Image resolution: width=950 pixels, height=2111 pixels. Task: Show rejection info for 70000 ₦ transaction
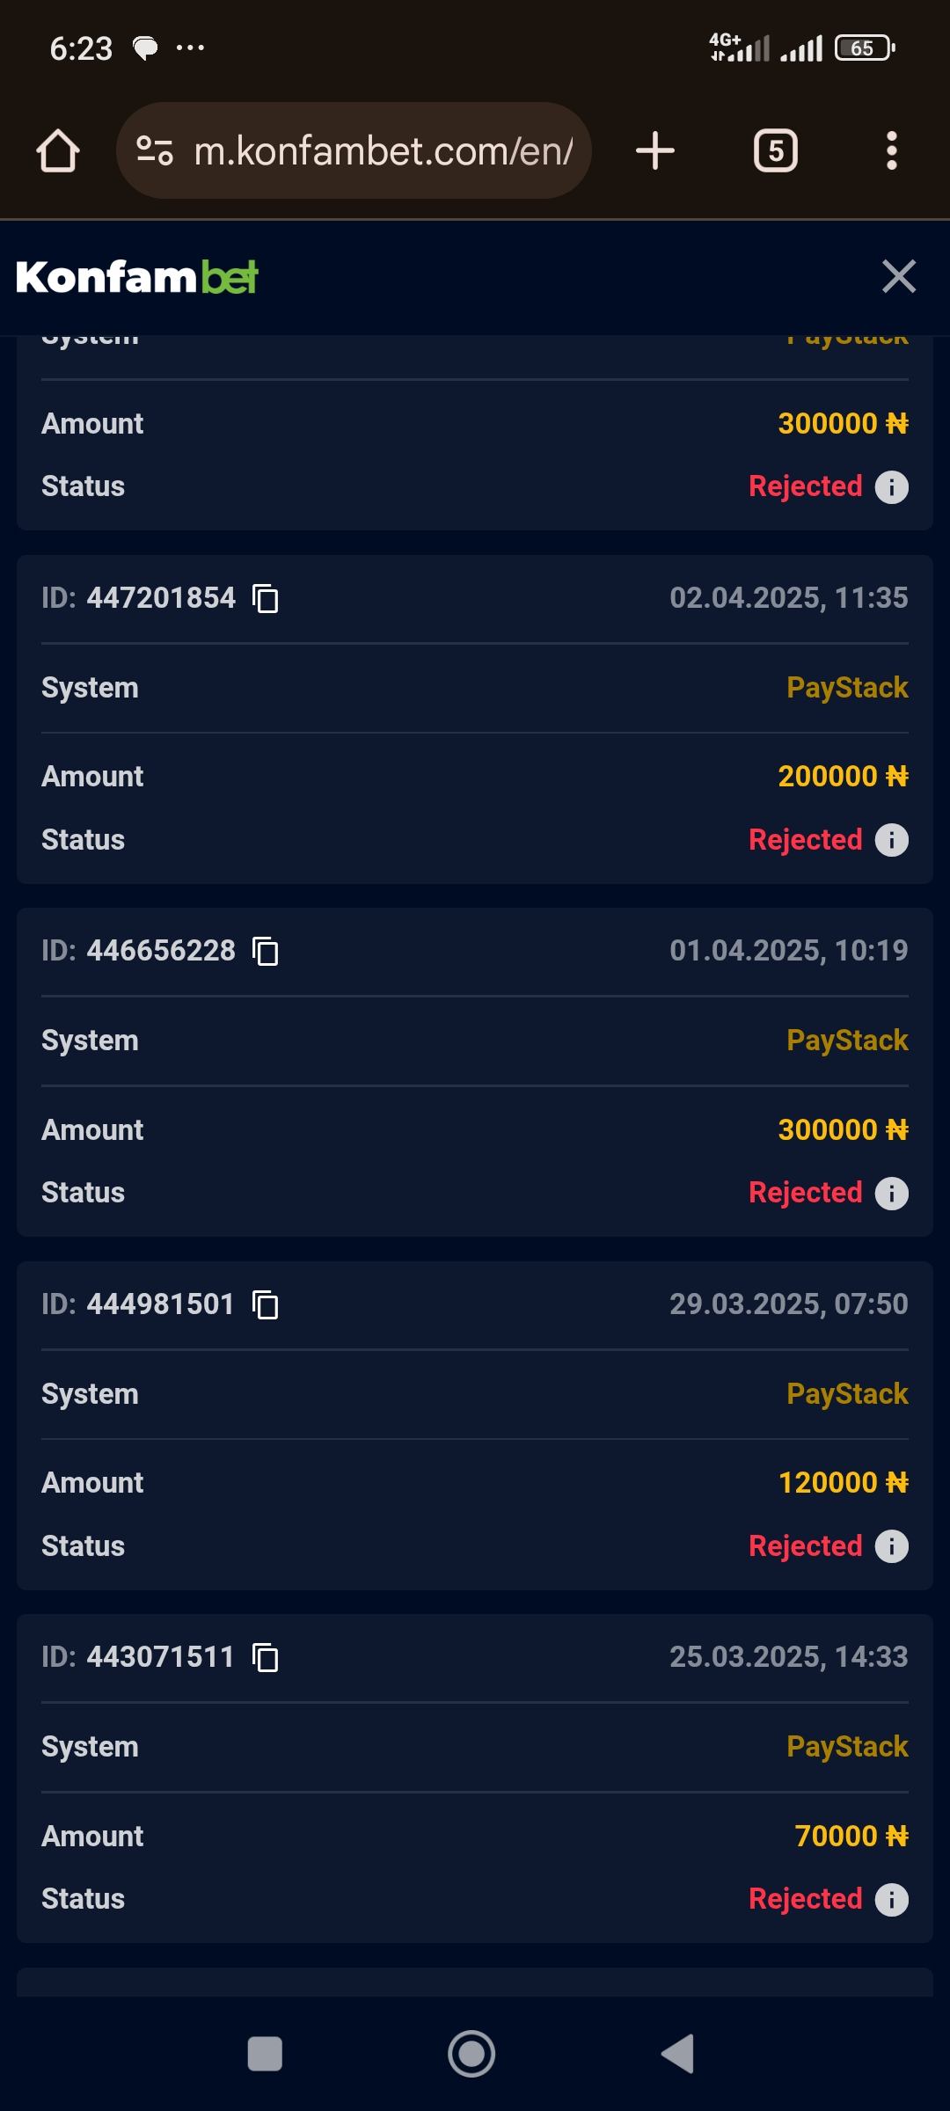[891, 1900]
